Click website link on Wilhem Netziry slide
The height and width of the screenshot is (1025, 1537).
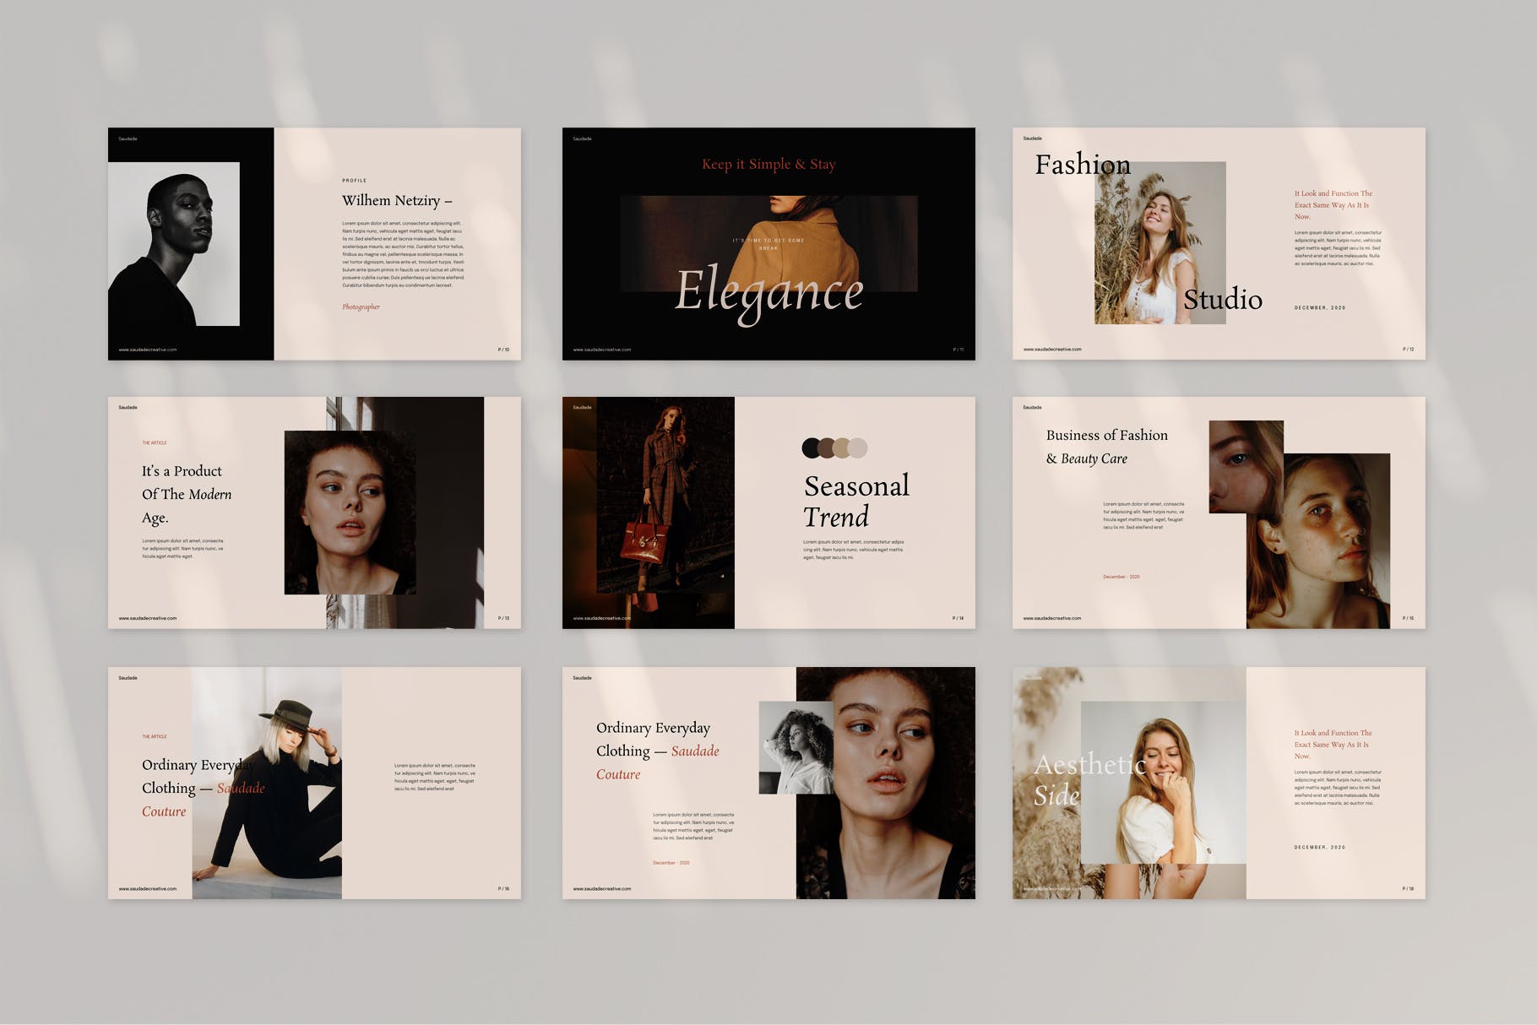click(x=148, y=350)
